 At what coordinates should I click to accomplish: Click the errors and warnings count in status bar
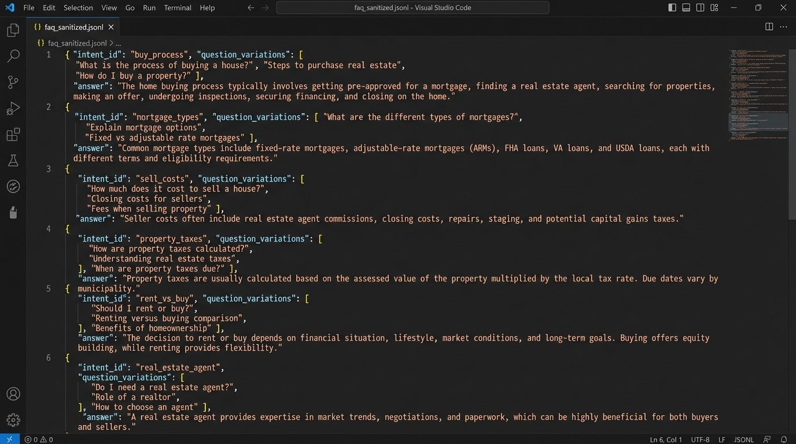click(x=39, y=439)
